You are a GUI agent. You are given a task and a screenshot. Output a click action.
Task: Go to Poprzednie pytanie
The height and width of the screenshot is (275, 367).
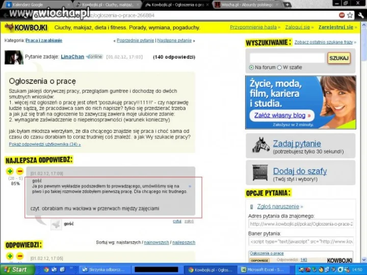pos(135,40)
